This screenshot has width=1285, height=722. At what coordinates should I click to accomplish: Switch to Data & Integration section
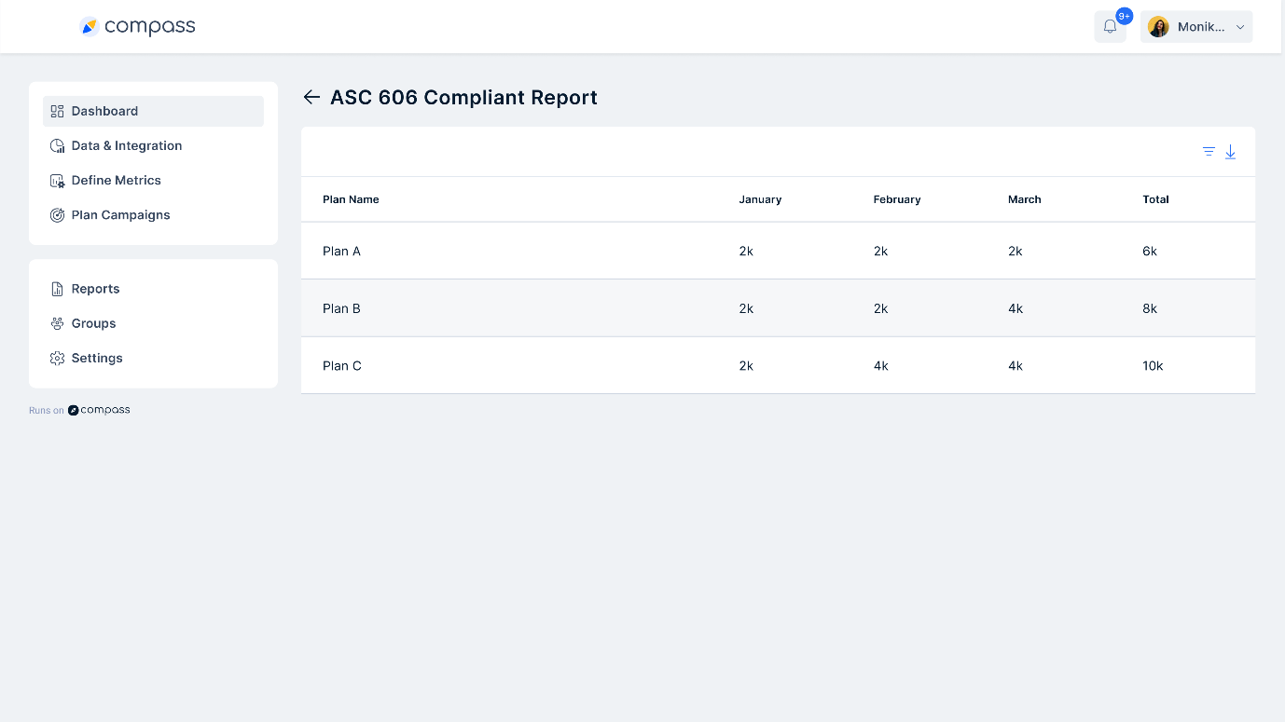click(126, 145)
